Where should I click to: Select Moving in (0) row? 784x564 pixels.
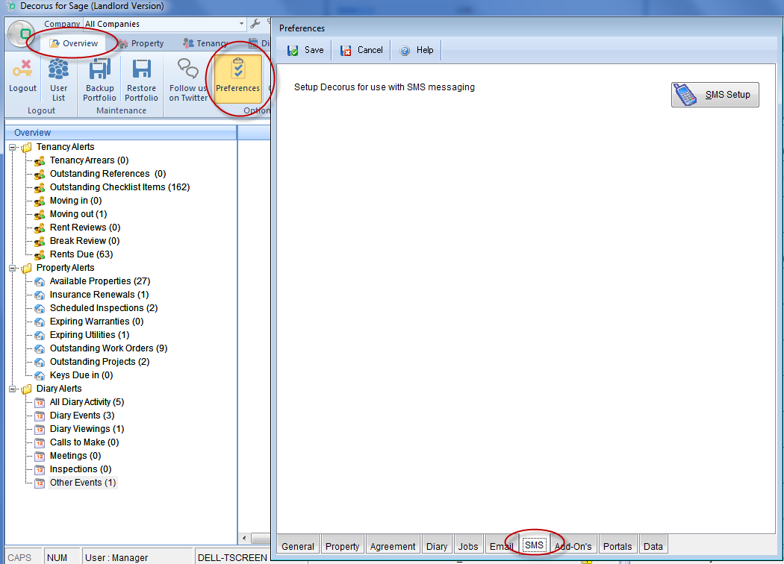click(x=76, y=201)
